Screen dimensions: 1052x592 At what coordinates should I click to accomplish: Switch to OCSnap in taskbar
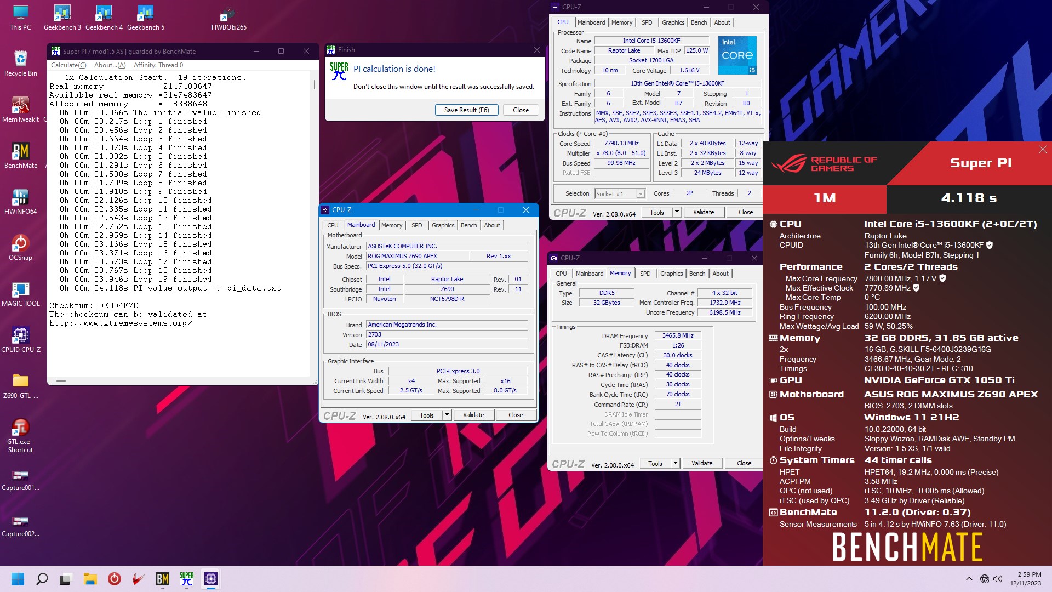click(114, 579)
